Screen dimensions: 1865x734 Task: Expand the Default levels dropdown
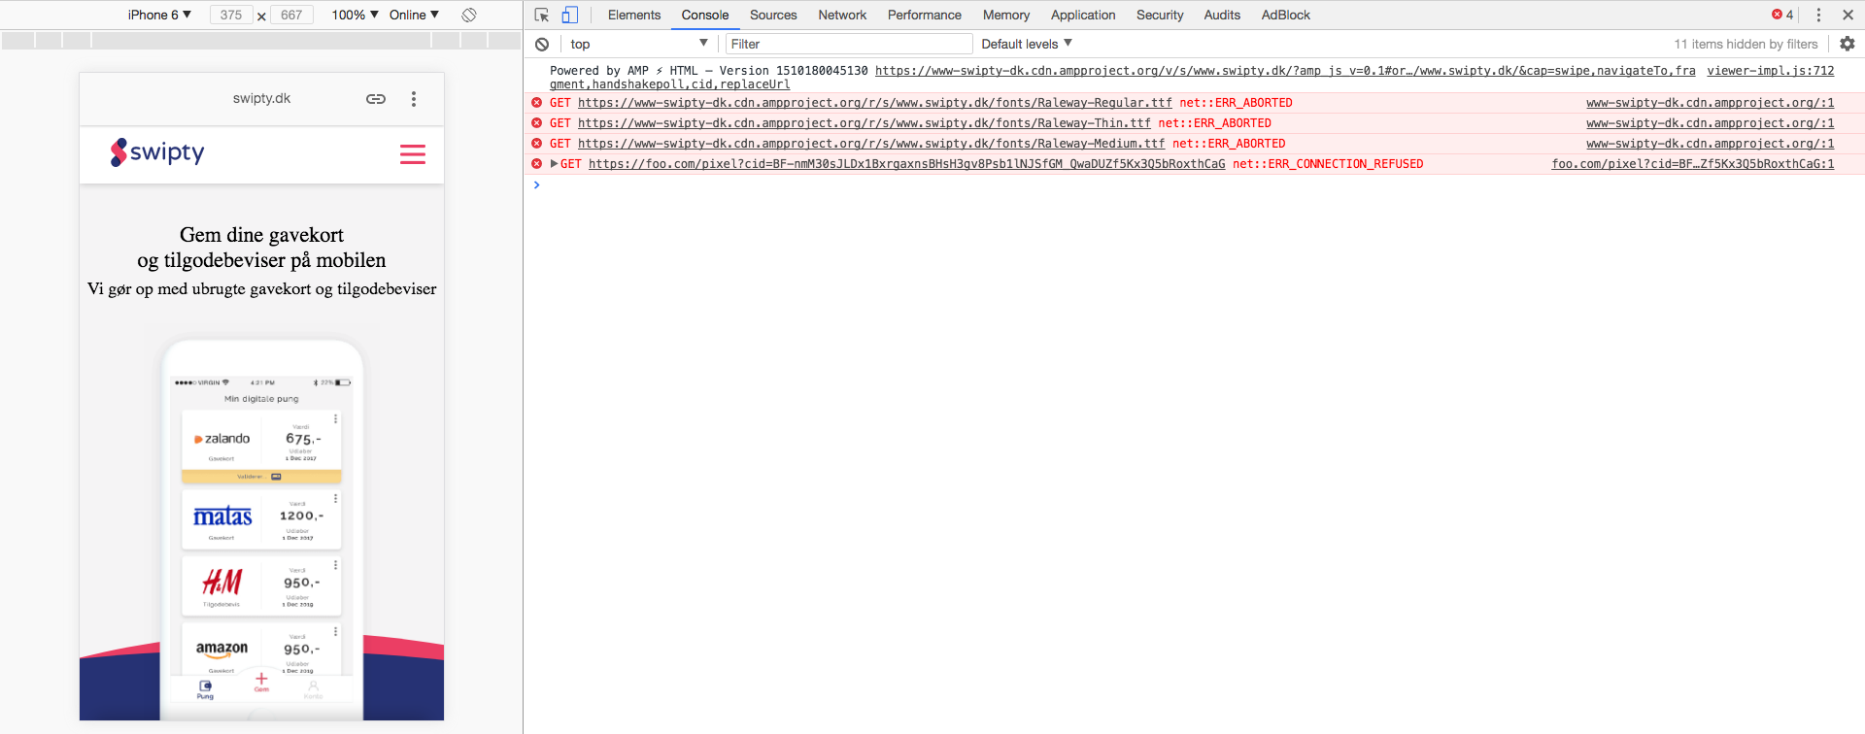pos(1027,44)
